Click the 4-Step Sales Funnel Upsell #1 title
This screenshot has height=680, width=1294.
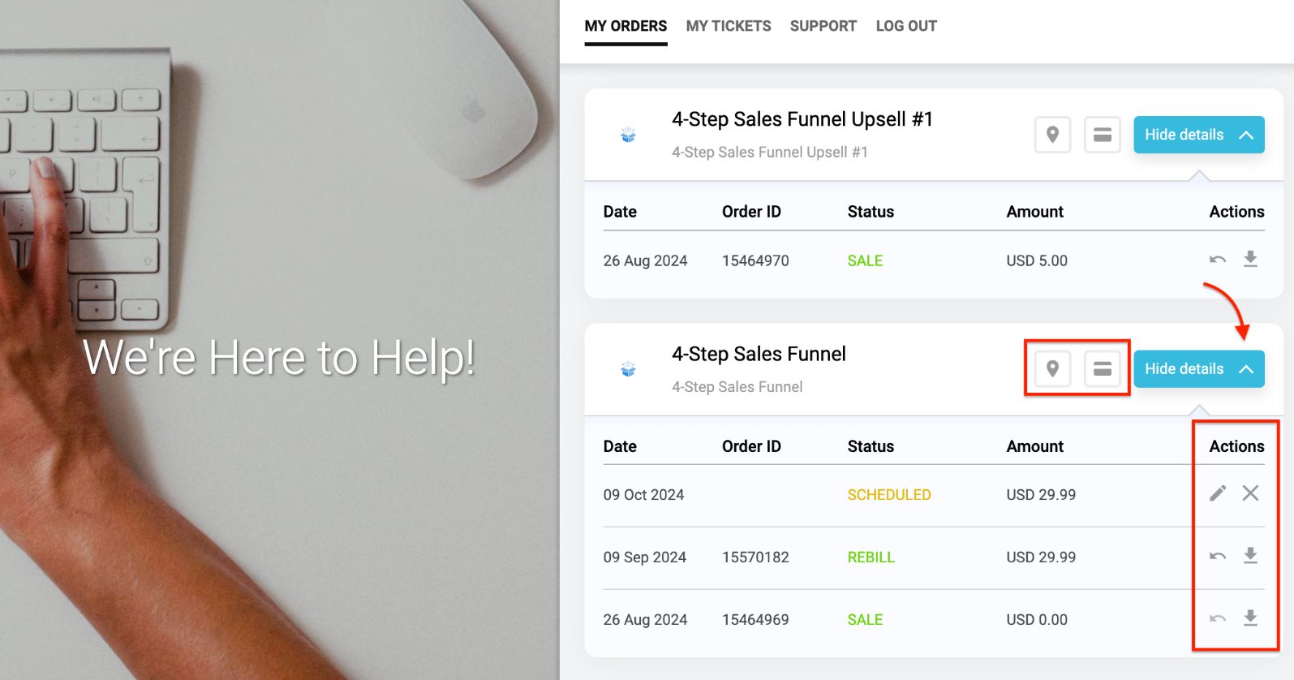[802, 119]
